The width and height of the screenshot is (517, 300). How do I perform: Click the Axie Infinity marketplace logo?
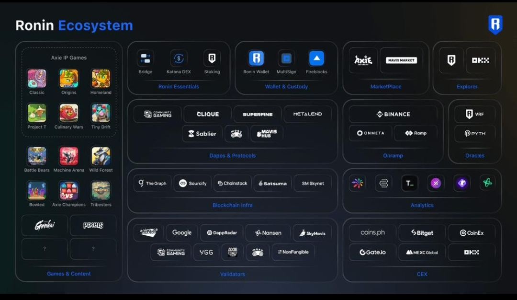pos(363,60)
